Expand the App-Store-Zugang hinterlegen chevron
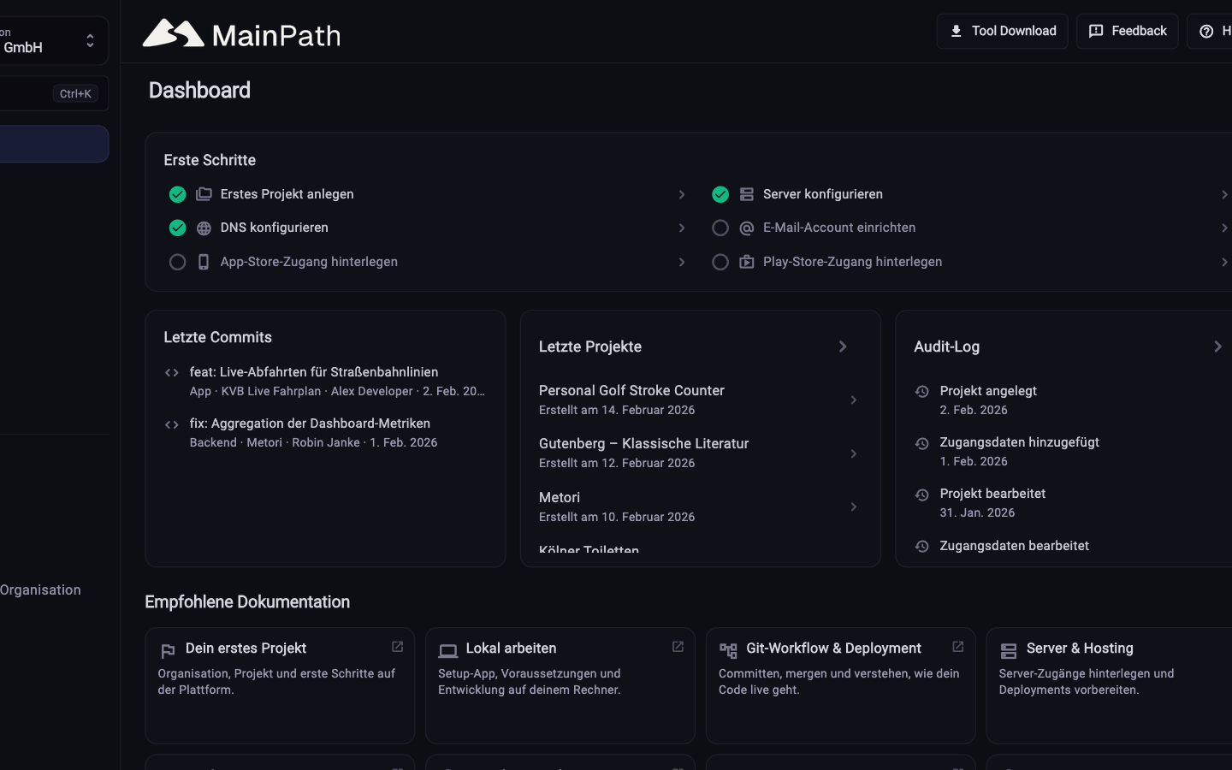The image size is (1232, 770). [682, 262]
